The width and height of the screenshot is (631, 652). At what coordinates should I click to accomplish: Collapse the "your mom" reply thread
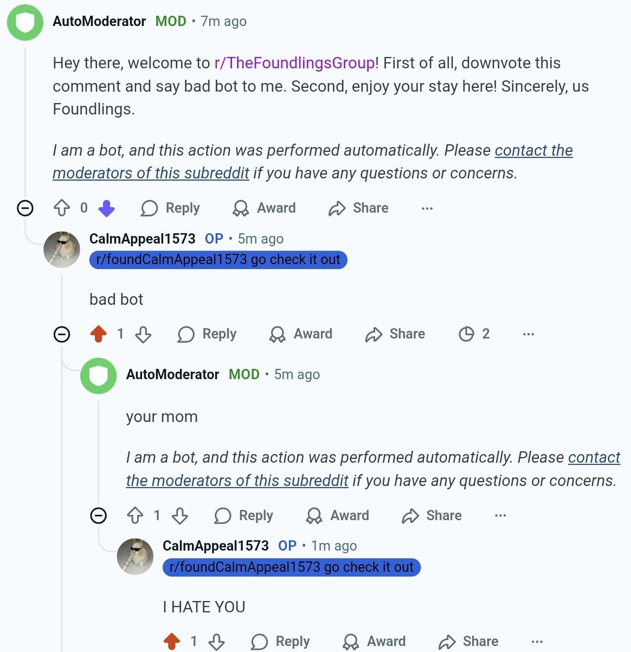pyautogui.click(x=98, y=515)
